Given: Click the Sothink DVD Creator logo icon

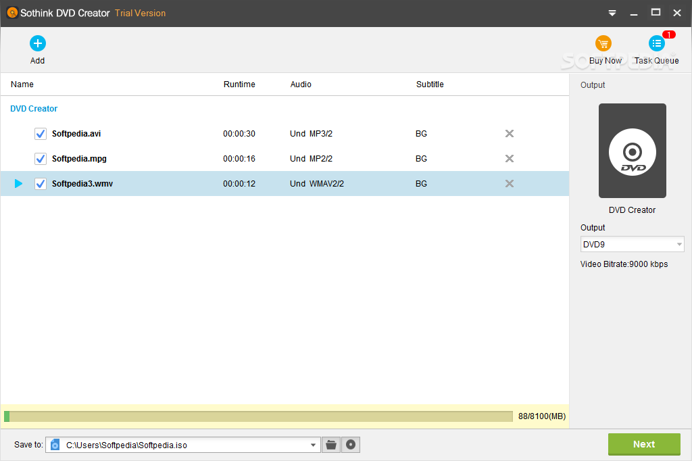Looking at the screenshot, I should coord(12,13).
